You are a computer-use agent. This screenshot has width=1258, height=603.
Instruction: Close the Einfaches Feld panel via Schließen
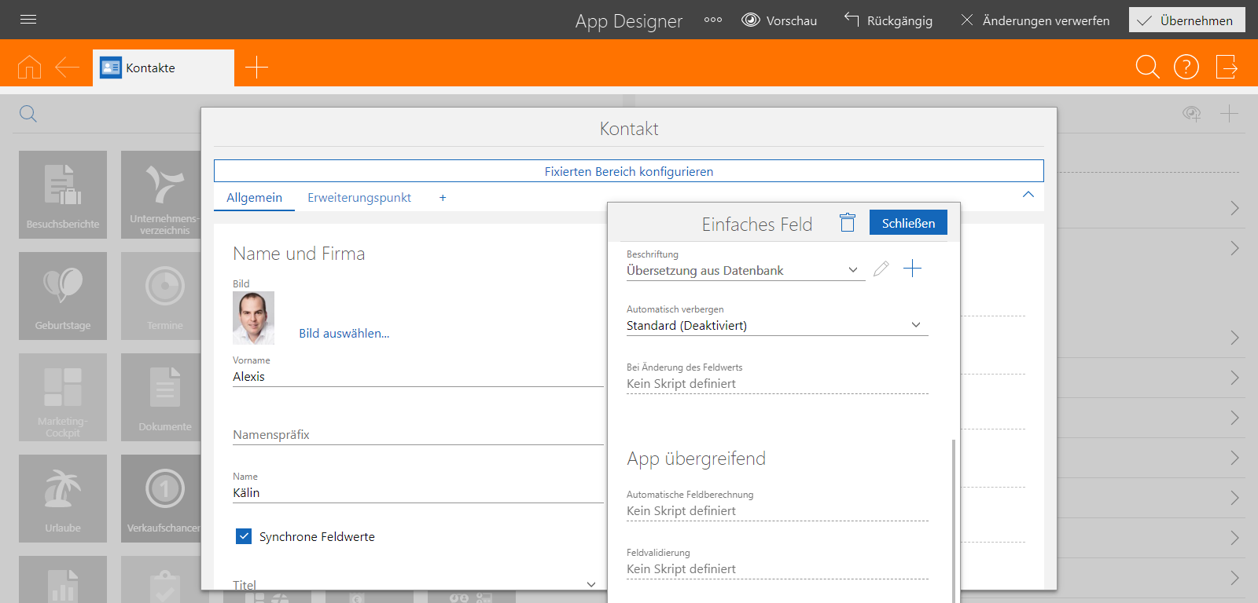(x=908, y=223)
